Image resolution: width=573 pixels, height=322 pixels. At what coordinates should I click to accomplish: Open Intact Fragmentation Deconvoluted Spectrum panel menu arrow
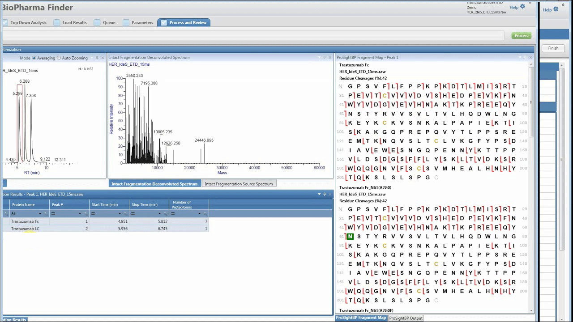[x=319, y=57]
